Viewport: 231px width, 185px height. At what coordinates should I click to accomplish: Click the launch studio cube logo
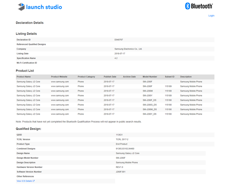pos(21,7)
